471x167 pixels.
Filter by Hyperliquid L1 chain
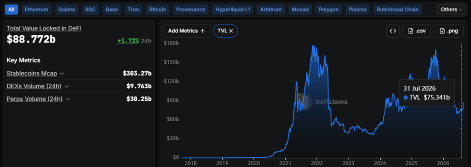[x=233, y=10]
